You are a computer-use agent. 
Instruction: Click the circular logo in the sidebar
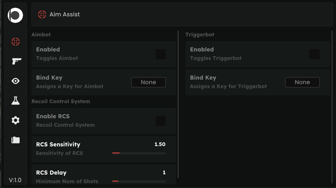[x=15, y=15]
